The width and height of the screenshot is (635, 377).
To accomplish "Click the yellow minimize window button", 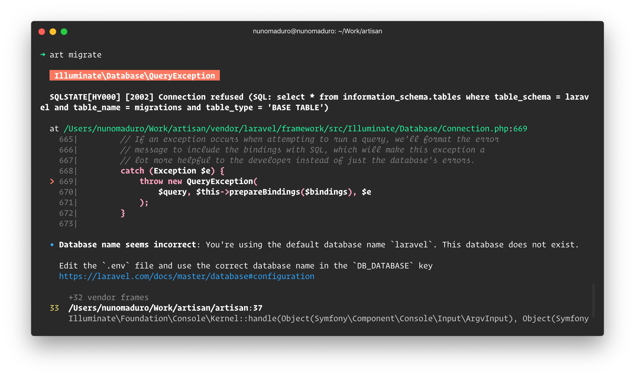I will coord(53,32).
